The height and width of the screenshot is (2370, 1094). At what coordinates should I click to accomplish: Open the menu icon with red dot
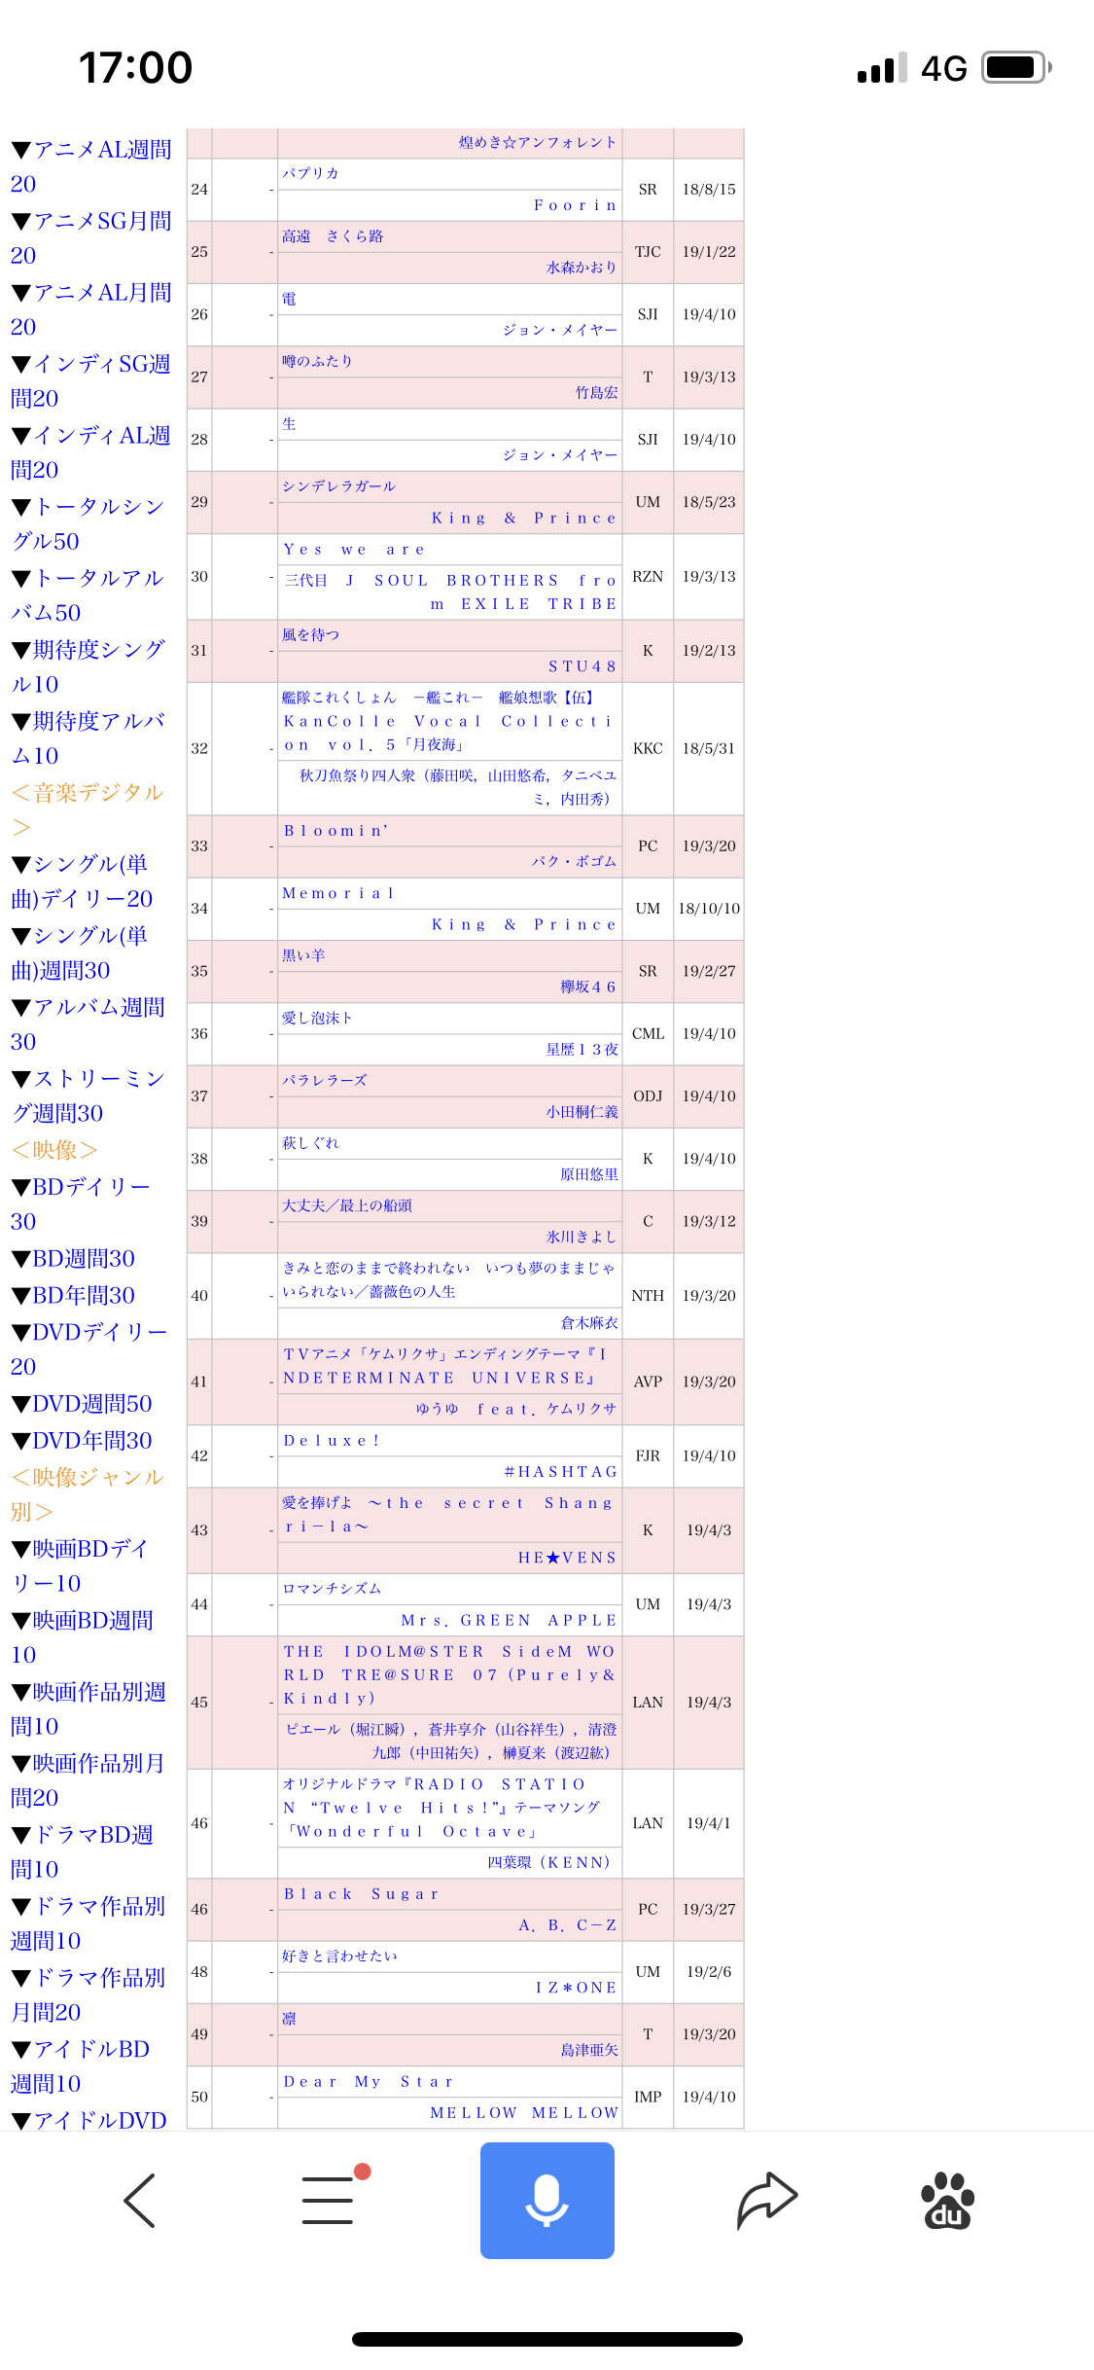(335, 2195)
